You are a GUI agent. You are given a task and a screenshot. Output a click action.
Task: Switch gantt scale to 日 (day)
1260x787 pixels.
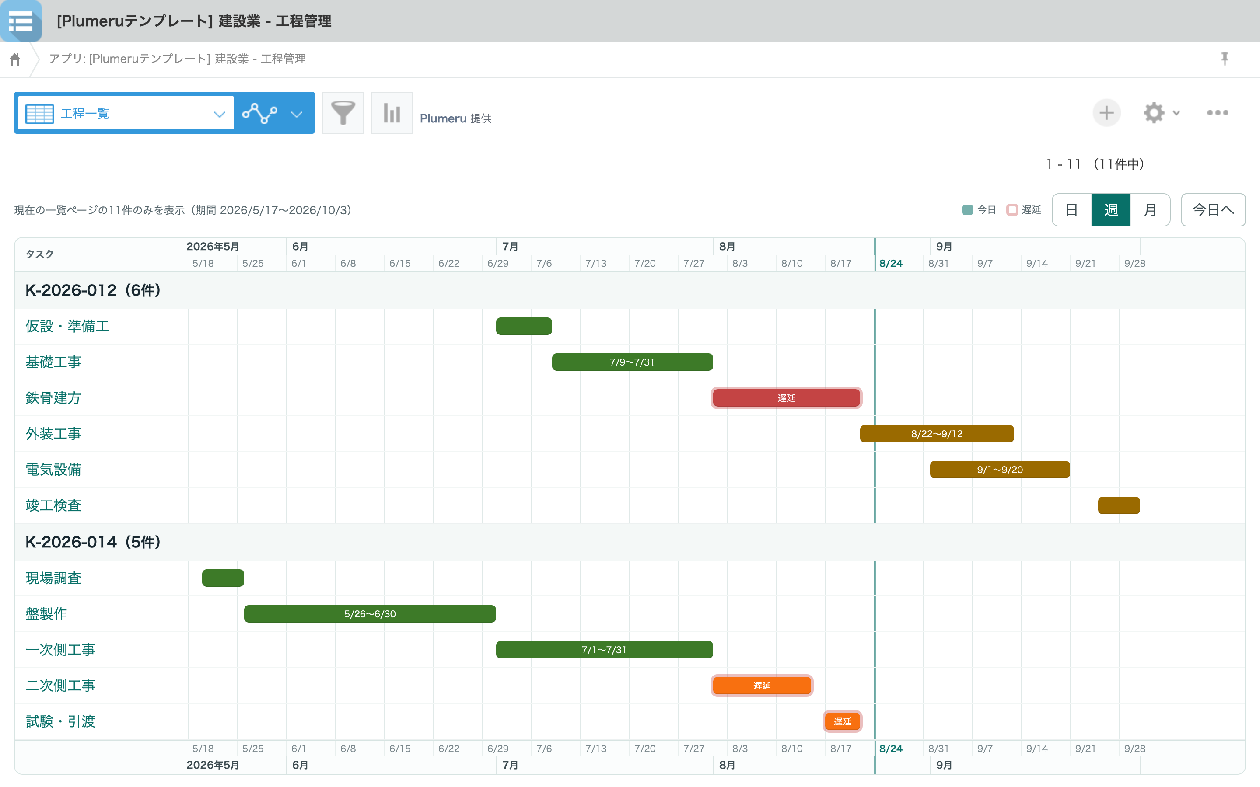pyautogui.click(x=1071, y=210)
